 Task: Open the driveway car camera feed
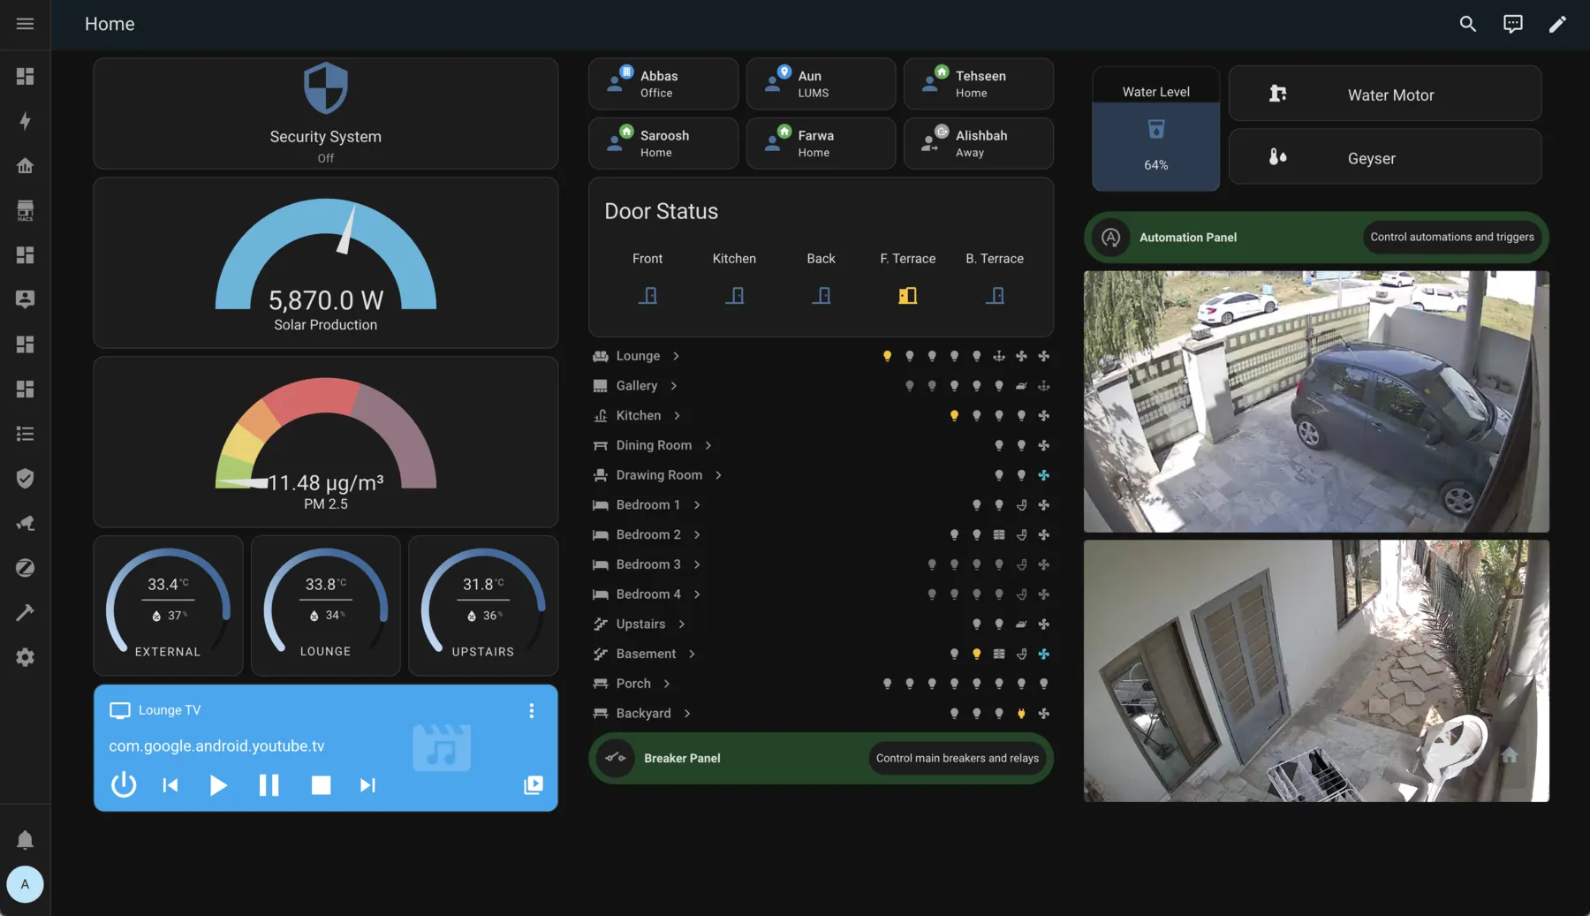1316,401
